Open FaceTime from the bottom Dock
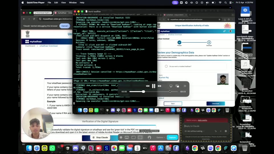The height and width of the screenshot is (154, 274). tap(122, 148)
